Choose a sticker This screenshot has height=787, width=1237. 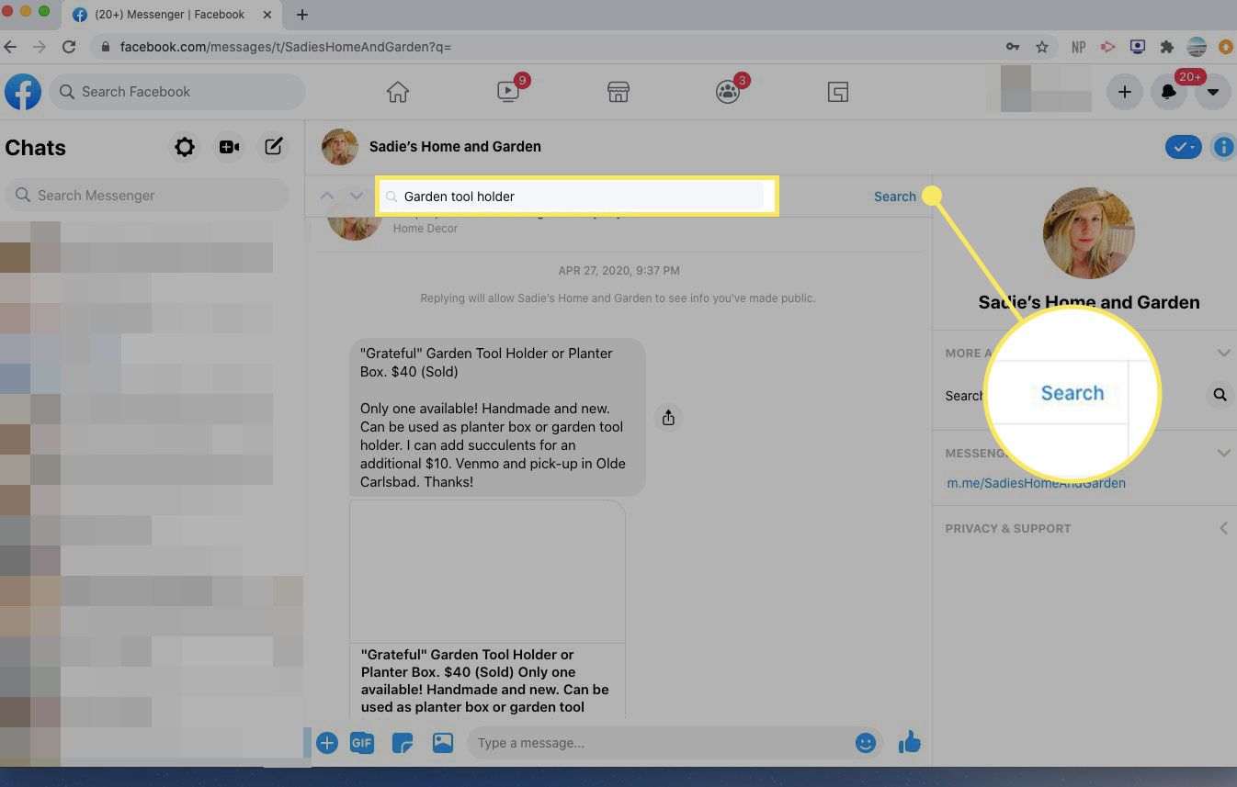click(402, 743)
